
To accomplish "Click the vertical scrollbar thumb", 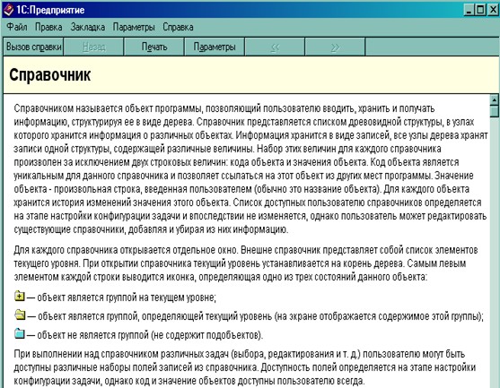I will click(494, 111).
